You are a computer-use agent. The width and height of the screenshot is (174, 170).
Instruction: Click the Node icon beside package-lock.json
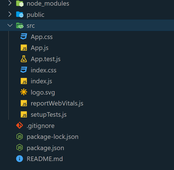(20, 136)
